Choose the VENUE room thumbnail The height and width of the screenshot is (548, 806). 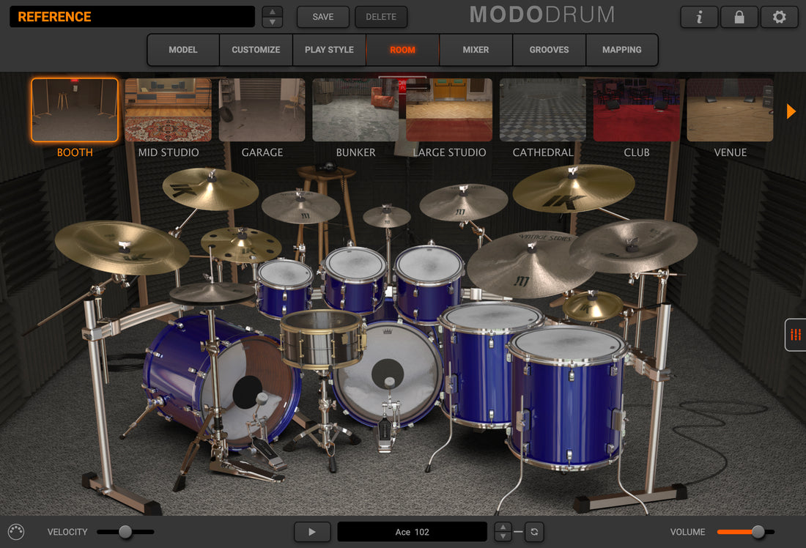(730, 110)
